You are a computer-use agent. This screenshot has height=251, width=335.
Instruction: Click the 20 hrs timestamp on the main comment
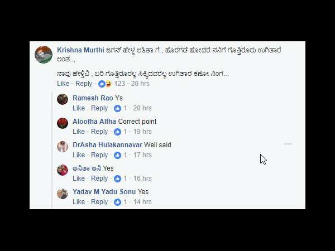140,84
